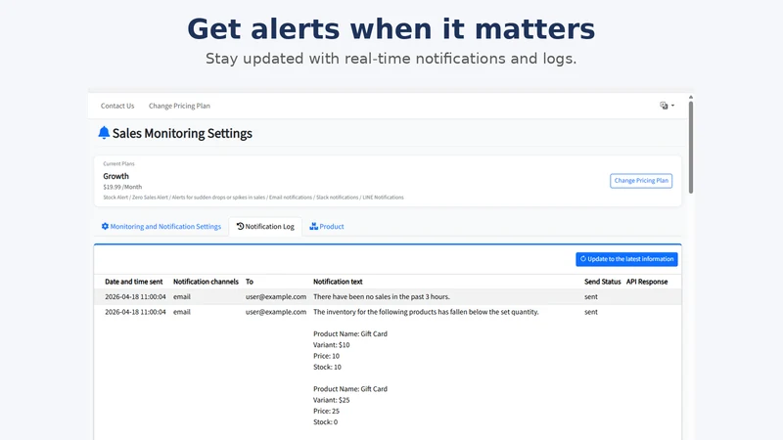Click the API Response column header
The height and width of the screenshot is (440, 783).
coord(647,282)
